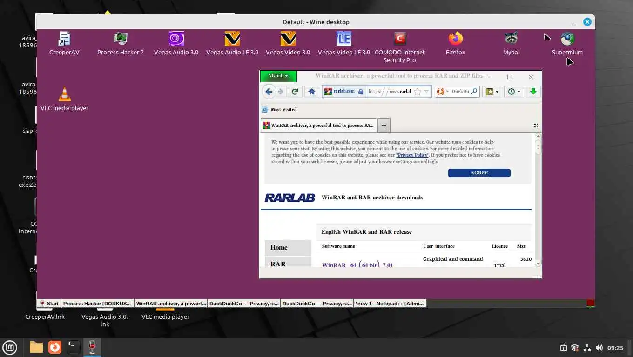Image resolution: width=633 pixels, height=357 pixels.
Task: Open the Most Visited bookmarks folder
Action: pyautogui.click(x=279, y=110)
